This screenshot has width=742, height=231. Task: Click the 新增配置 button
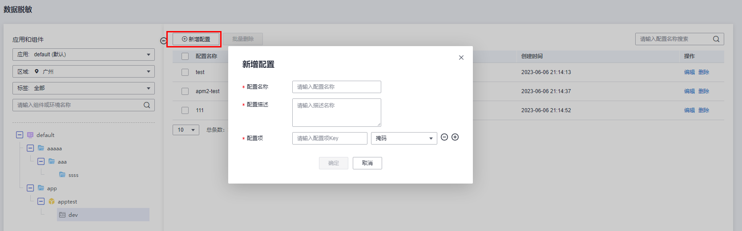pos(196,39)
